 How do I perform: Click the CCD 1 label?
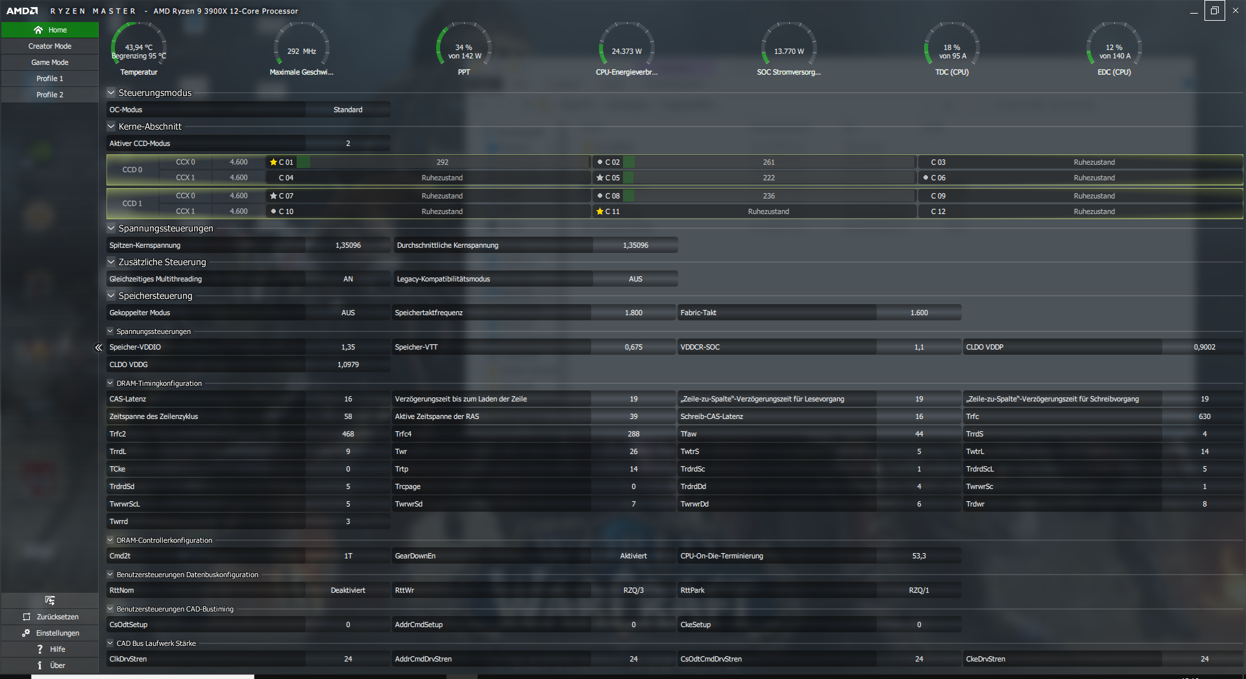tap(132, 204)
